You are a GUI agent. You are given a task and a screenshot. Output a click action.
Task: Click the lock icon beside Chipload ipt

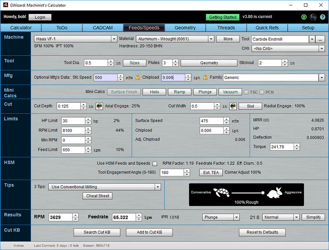pos(205,77)
